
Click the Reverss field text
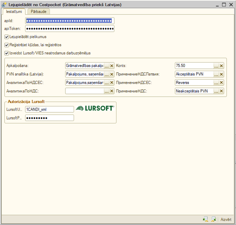click(183, 83)
